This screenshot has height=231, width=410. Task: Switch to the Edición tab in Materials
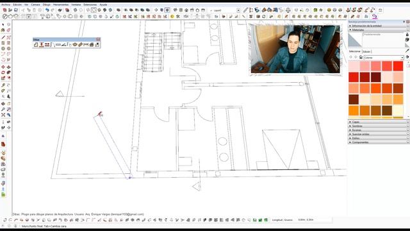coord(366,51)
